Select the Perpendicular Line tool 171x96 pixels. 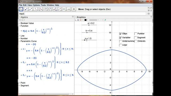[35, 9]
